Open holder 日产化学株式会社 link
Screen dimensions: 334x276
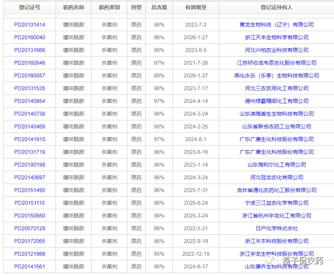pyautogui.click(x=277, y=229)
